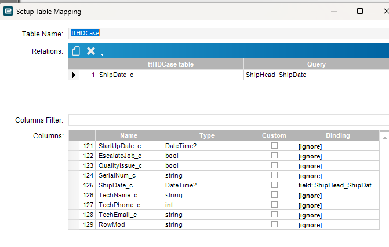This screenshot has width=389, height=247.
Task: Open Binding dropdown for QualityIssue_c row
Action: coord(338,165)
